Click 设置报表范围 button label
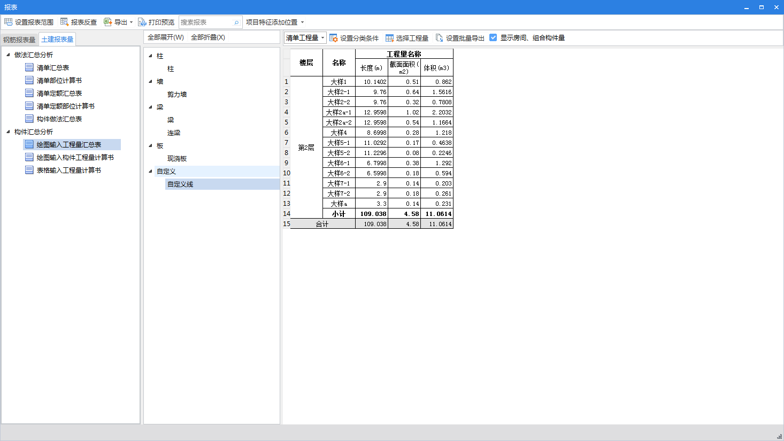The height and width of the screenshot is (441, 784). 34,22
